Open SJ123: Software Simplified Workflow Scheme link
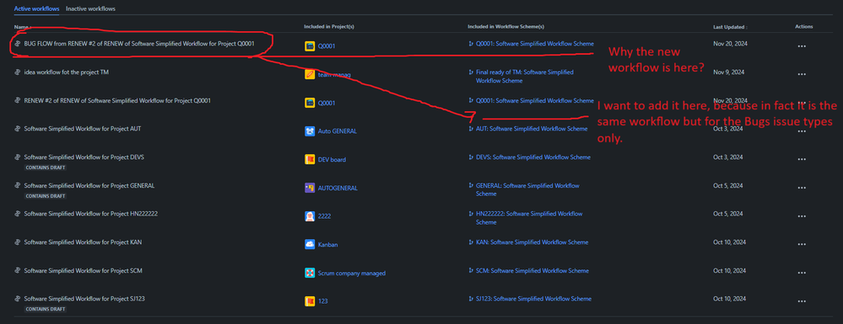This screenshot has width=843, height=324. (533, 299)
